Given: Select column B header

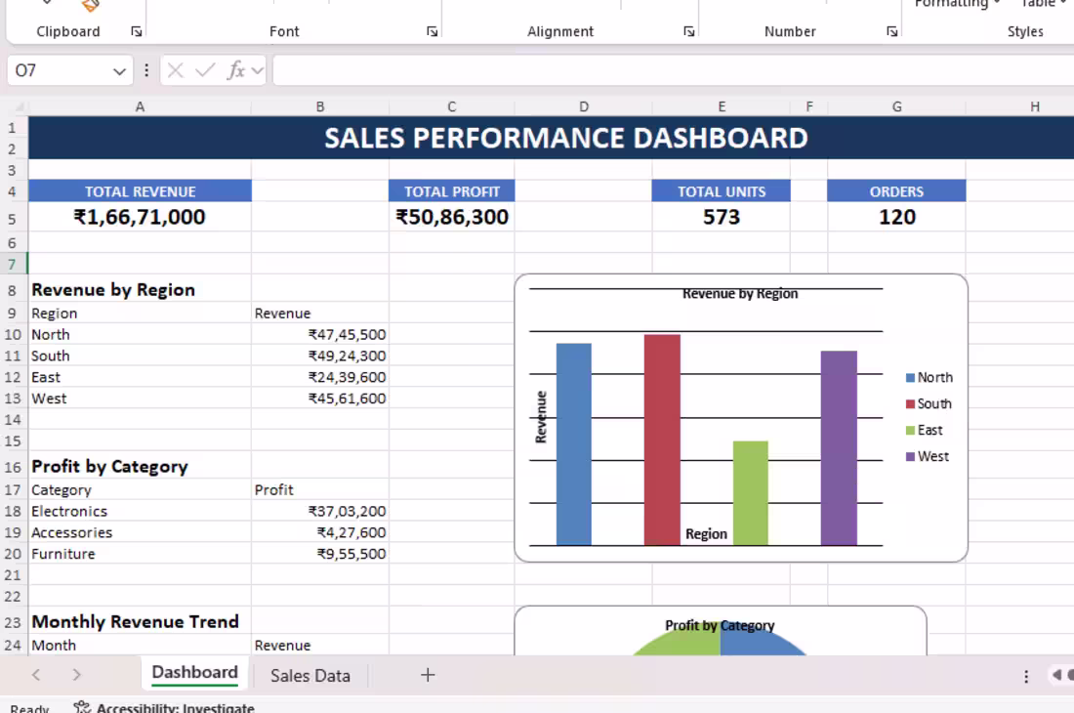Looking at the screenshot, I should [320, 106].
